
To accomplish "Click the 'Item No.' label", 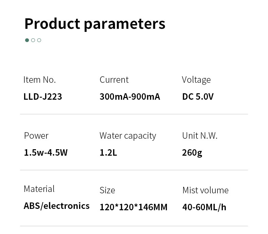I will 39,80.
